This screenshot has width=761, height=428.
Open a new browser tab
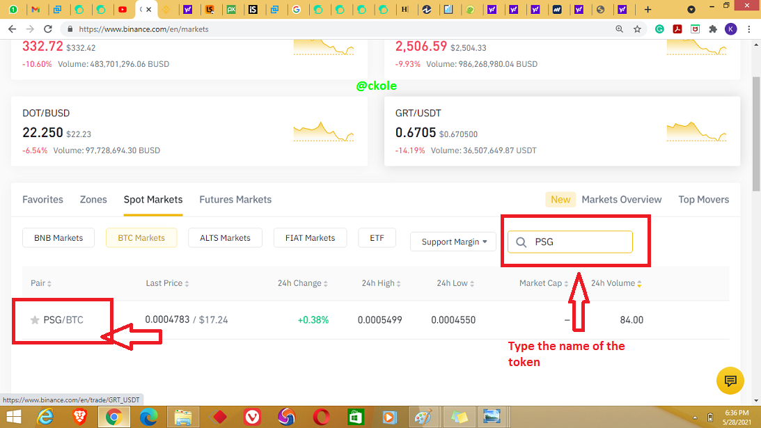648,9
